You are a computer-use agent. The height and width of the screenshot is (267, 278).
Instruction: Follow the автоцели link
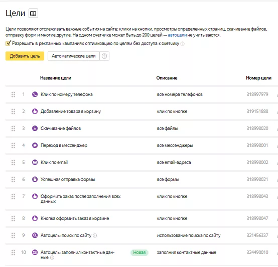coord(177,35)
